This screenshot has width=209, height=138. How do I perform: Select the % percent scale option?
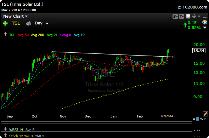click(201, 119)
